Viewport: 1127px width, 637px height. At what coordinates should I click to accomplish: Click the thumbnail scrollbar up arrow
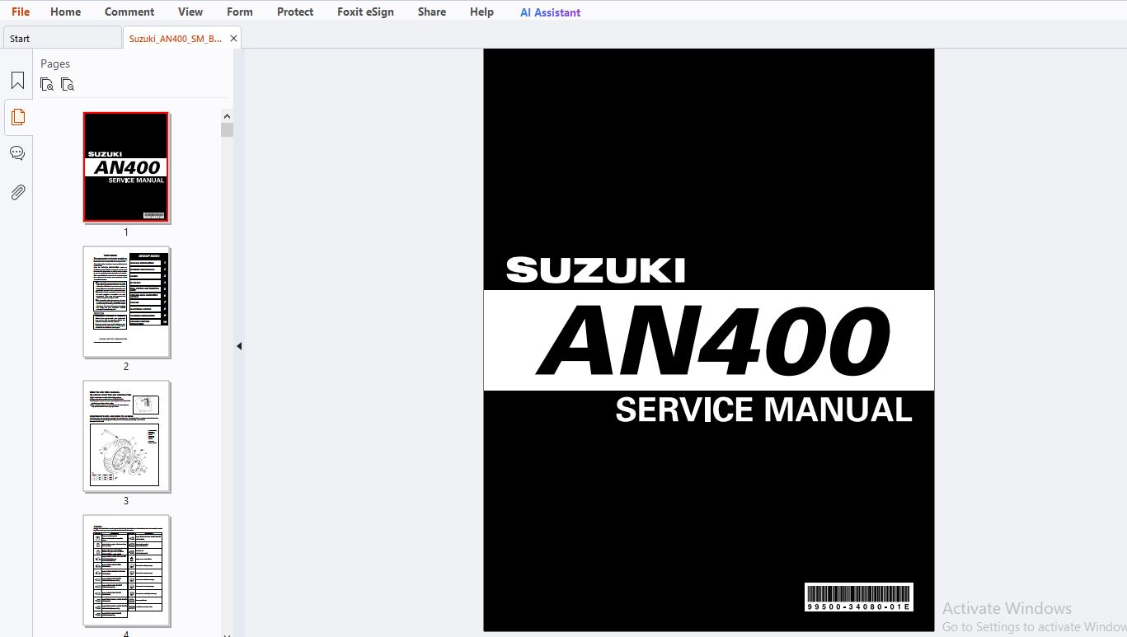[227, 116]
